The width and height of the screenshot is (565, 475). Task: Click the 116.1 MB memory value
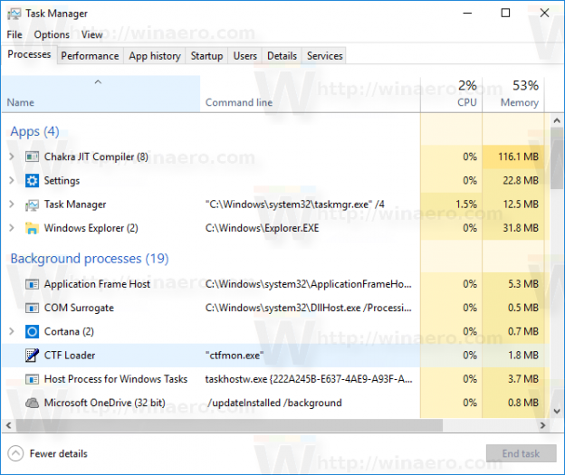pos(519,157)
